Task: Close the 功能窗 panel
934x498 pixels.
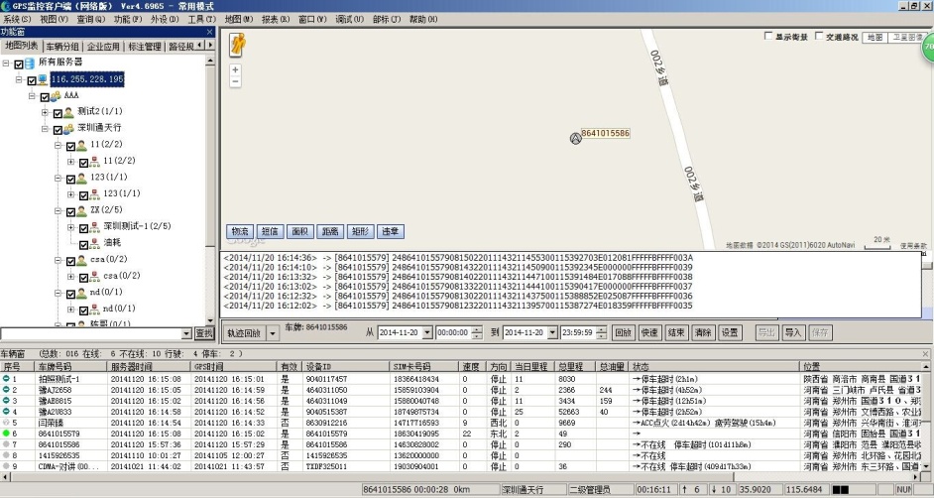Action: (209, 32)
